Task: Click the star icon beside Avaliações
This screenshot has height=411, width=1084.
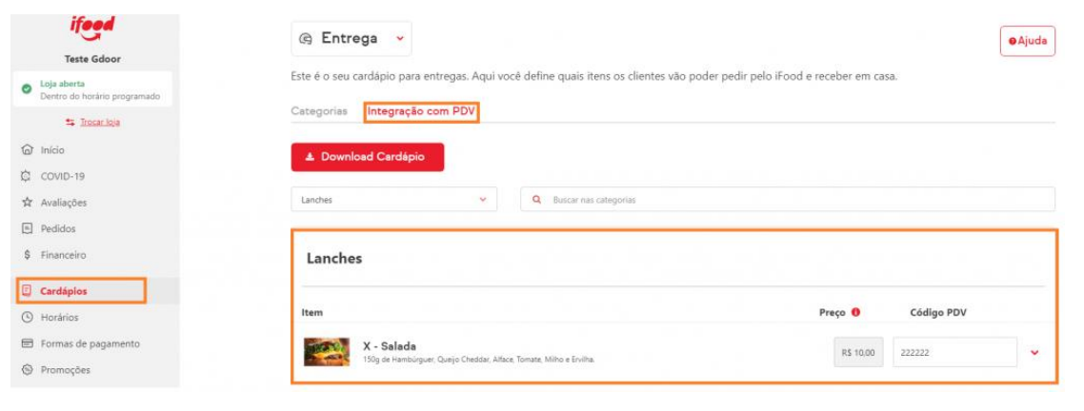Action: [27, 203]
